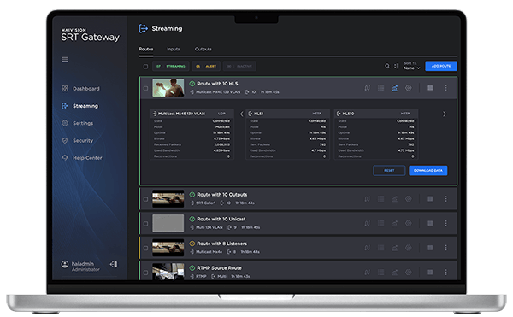
Task: Open settings gear for Route with 10 Outputs
Action: click(x=409, y=199)
